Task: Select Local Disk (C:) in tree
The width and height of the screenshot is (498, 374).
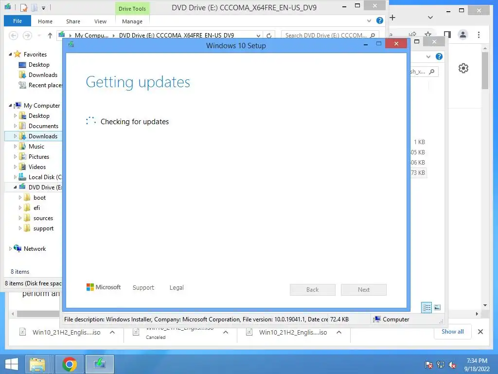Action: pos(40,177)
